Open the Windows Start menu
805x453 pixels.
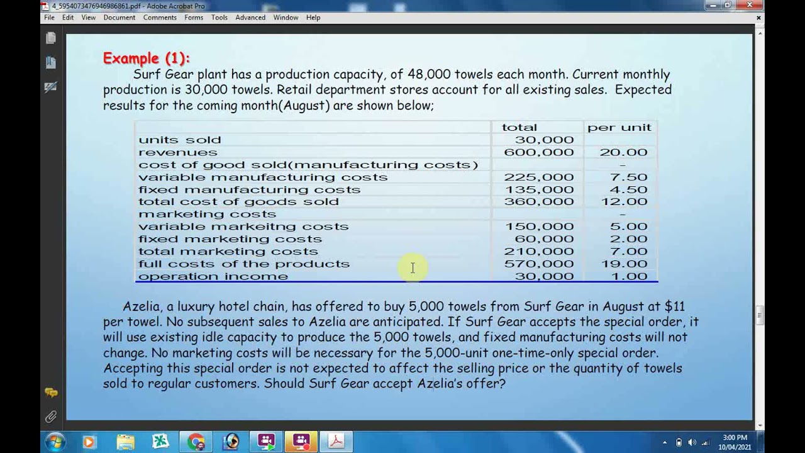(x=54, y=442)
